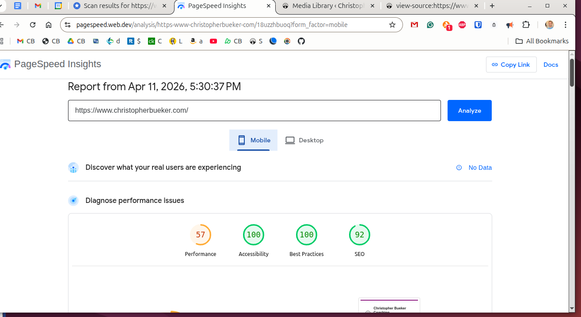Open the All Bookmarks folder
Screen dimensions: 581x317
coord(542,41)
